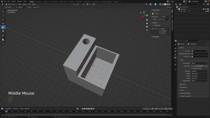Open the Keying menu in timeline
This screenshot has height=118, width=210.
click(16, 109)
